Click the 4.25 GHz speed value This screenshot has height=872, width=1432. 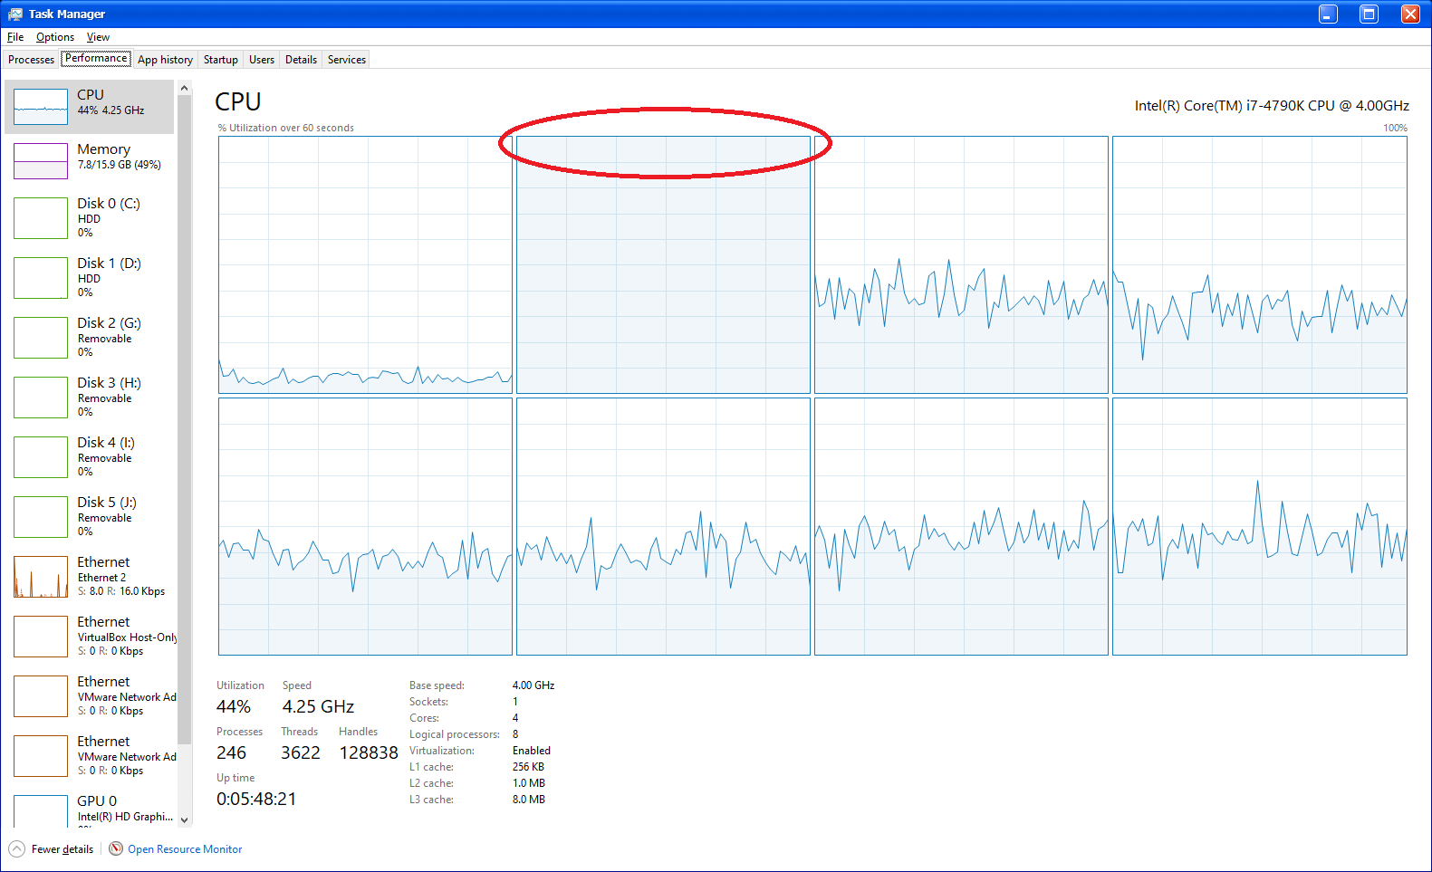pyautogui.click(x=318, y=706)
